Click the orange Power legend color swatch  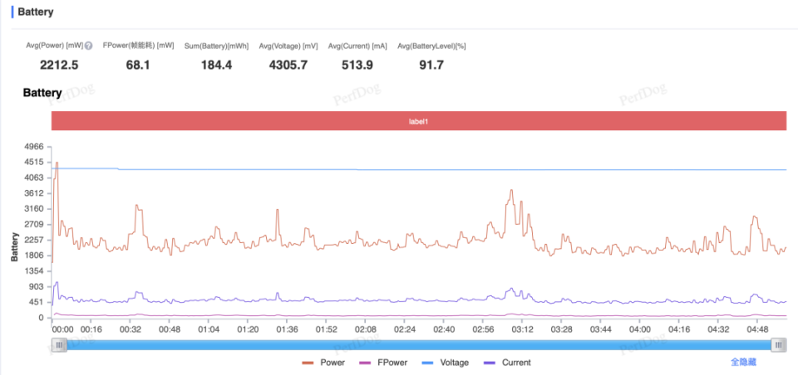click(x=308, y=363)
